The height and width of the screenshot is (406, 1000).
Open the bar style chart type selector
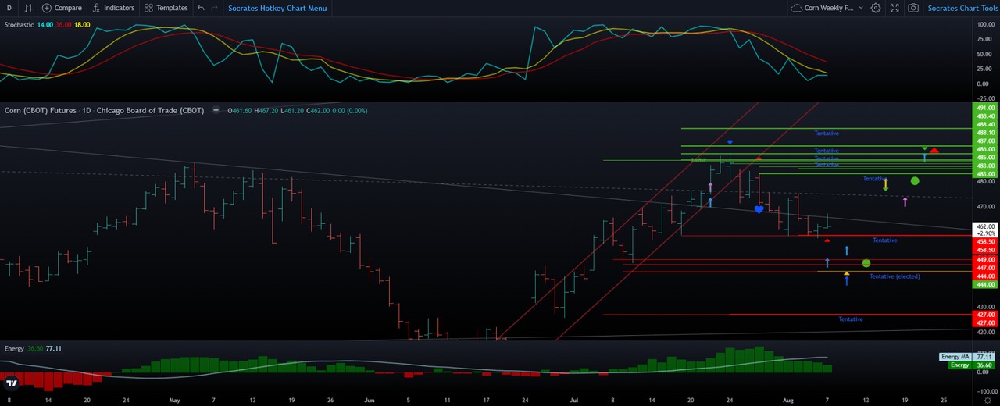click(x=28, y=8)
